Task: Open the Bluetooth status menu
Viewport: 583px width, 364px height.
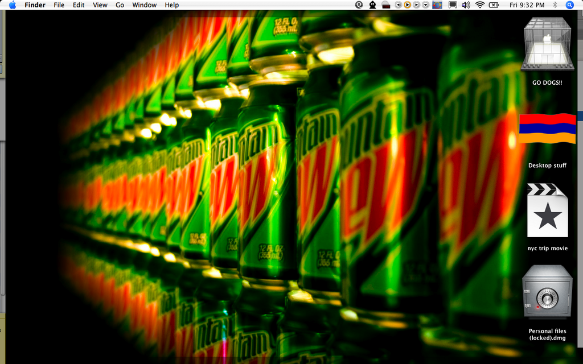Action: tap(555, 5)
